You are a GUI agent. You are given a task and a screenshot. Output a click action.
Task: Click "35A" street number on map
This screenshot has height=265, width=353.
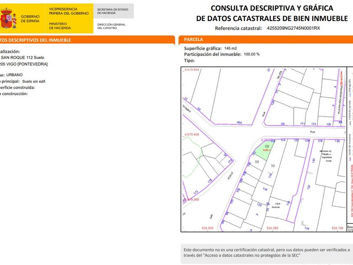coord(239,122)
